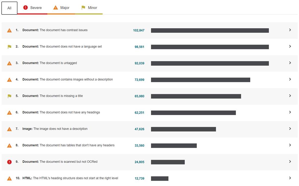Click warning icon for tables without headers
Viewport: 299px width, 186px height.
pyautogui.click(x=9, y=146)
